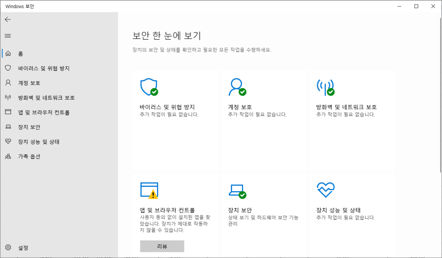Open the 장치 보안 tile title
This screenshot has width=442, height=258.
pyautogui.click(x=240, y=210)
